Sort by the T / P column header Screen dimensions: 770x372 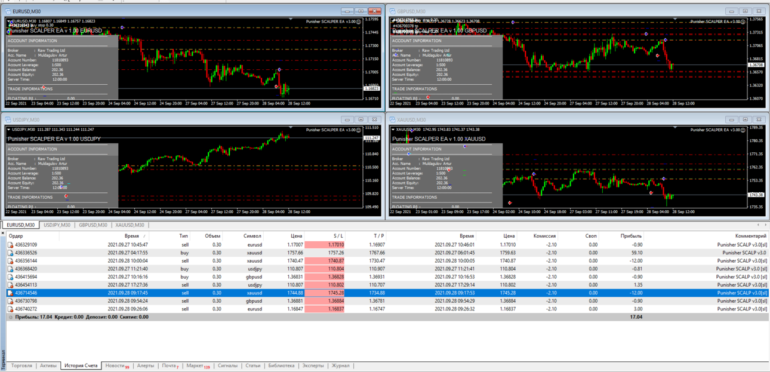379,236
